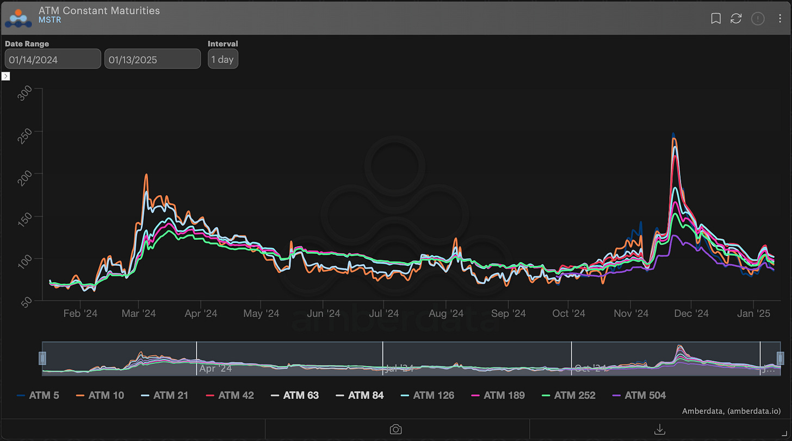
Task: Open the info exclamation icon
Action: click(x=758, y=18)
